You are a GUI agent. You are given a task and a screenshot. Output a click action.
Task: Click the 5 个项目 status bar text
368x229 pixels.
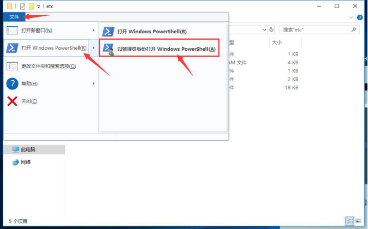point(18,221)
